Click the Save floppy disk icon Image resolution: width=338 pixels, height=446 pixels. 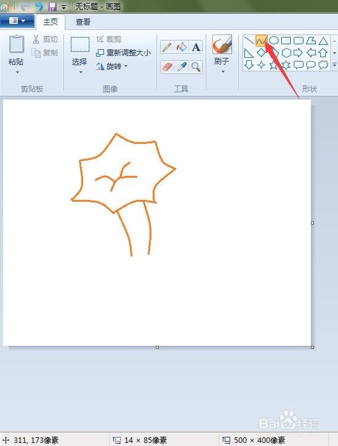point(52,6)
